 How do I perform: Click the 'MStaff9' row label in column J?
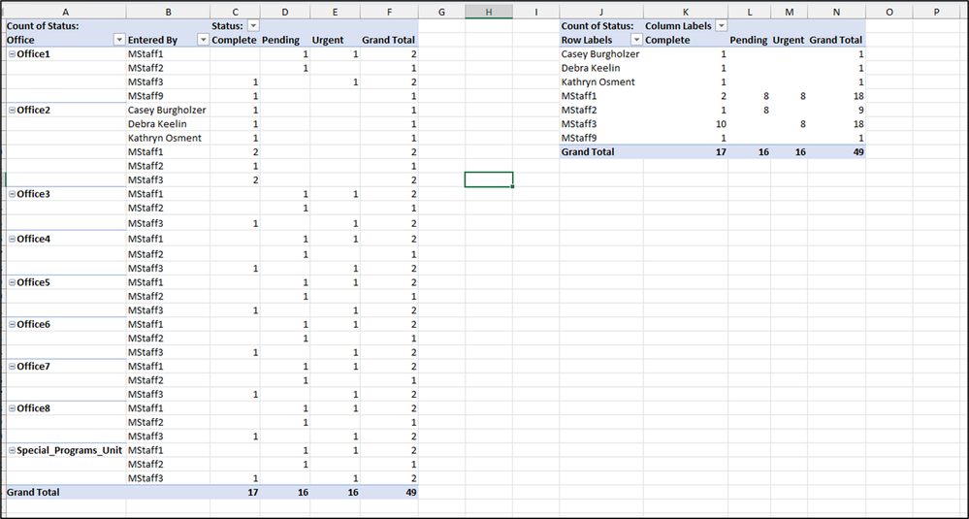click(601, 138)
